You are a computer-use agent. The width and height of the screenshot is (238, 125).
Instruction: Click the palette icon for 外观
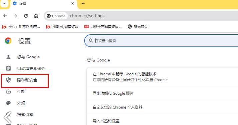[8, 103]
